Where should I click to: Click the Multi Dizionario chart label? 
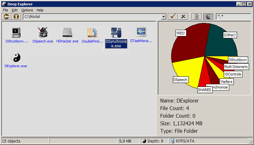(236, 67)
